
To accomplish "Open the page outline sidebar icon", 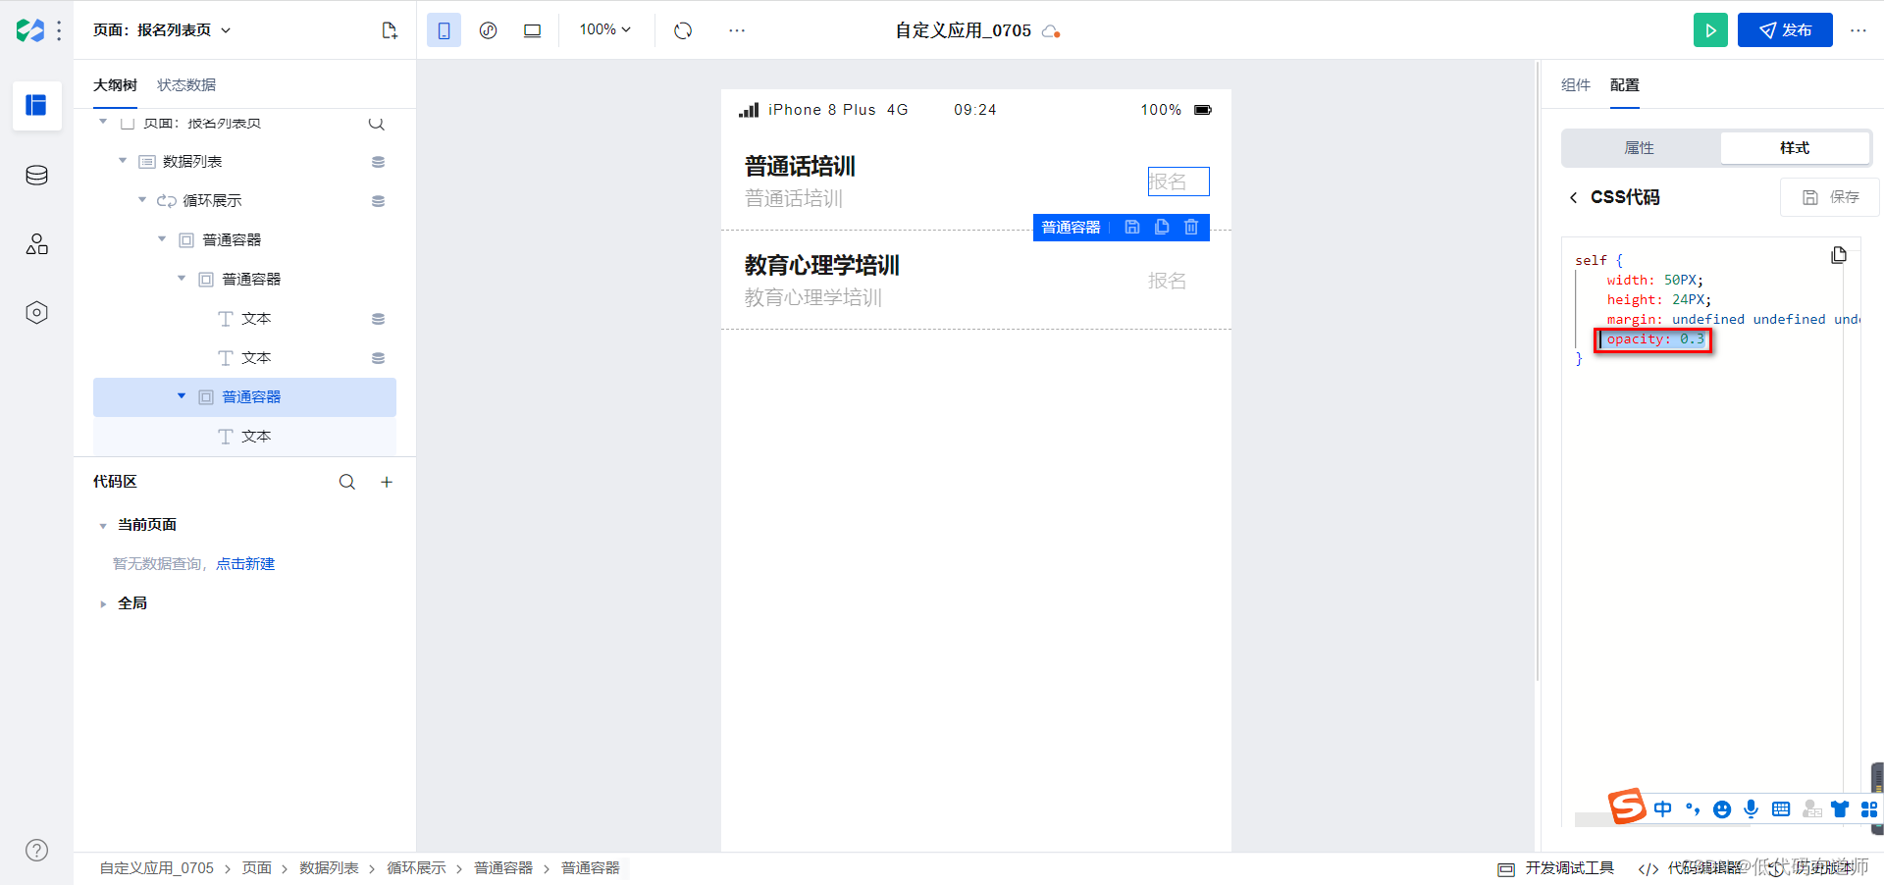I will pyautogui.click(x=36, y=105).
